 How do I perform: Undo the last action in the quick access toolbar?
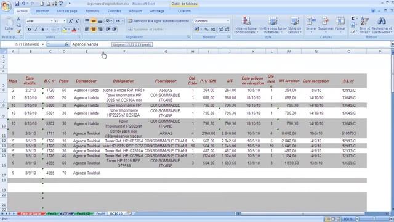click(x=23, y=4)
